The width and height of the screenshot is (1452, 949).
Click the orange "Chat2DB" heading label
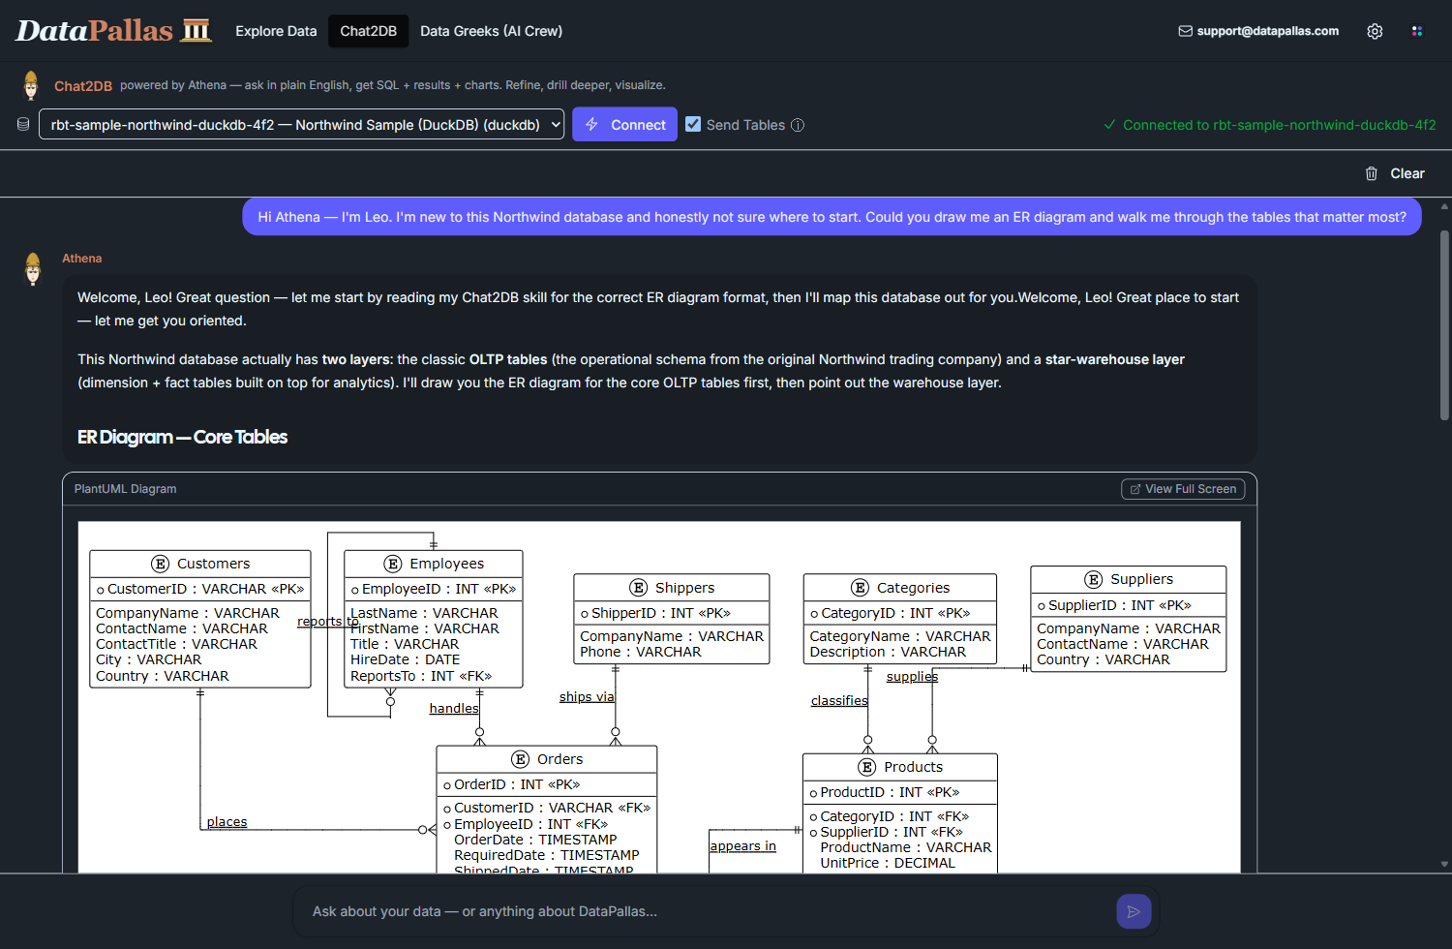coord(83,86)
